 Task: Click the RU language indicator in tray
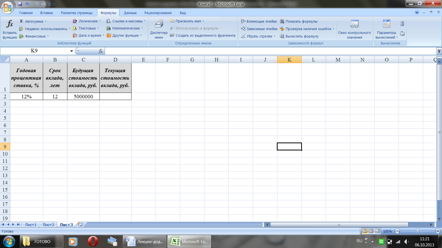[x=359, y=241]
